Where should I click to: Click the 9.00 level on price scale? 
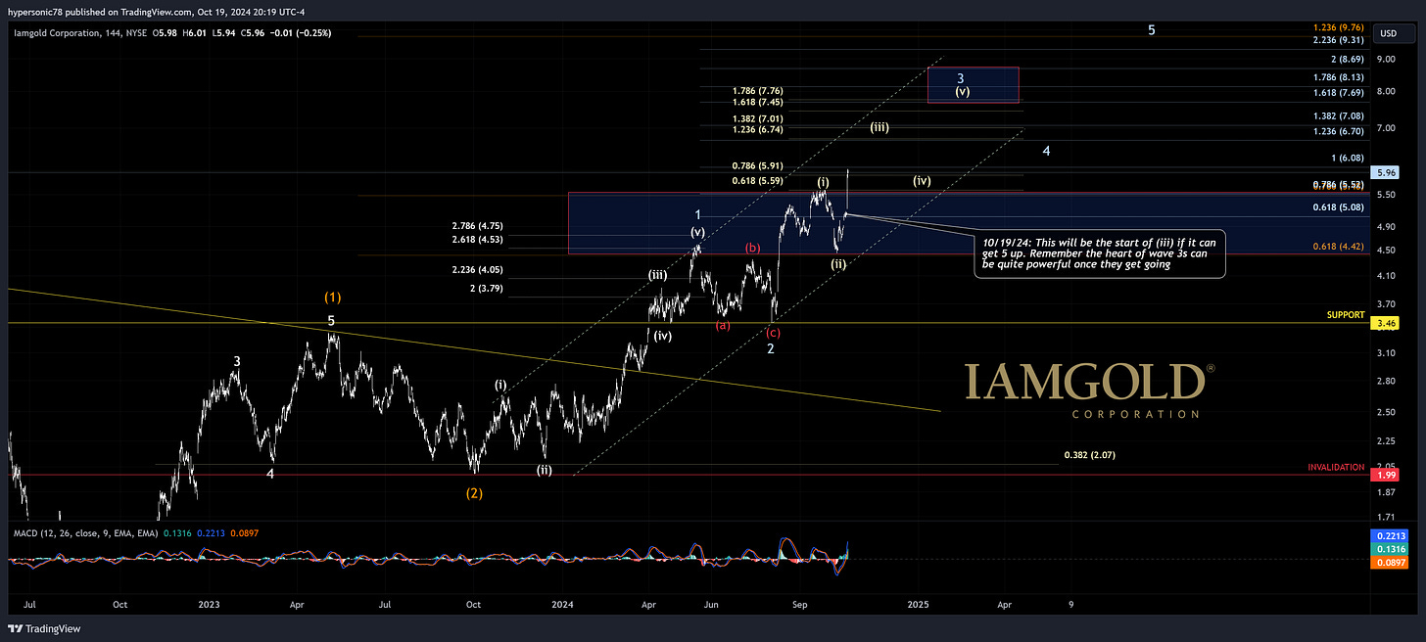(x=1384, y=60)
